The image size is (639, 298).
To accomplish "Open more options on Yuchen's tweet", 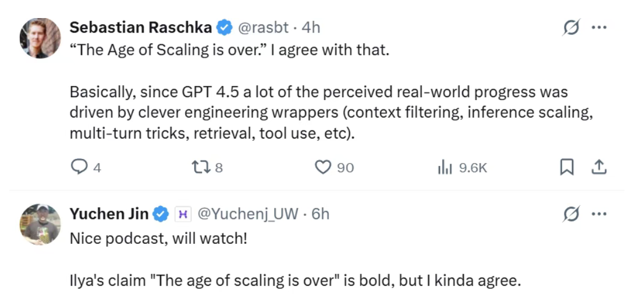I will (599, 214).
